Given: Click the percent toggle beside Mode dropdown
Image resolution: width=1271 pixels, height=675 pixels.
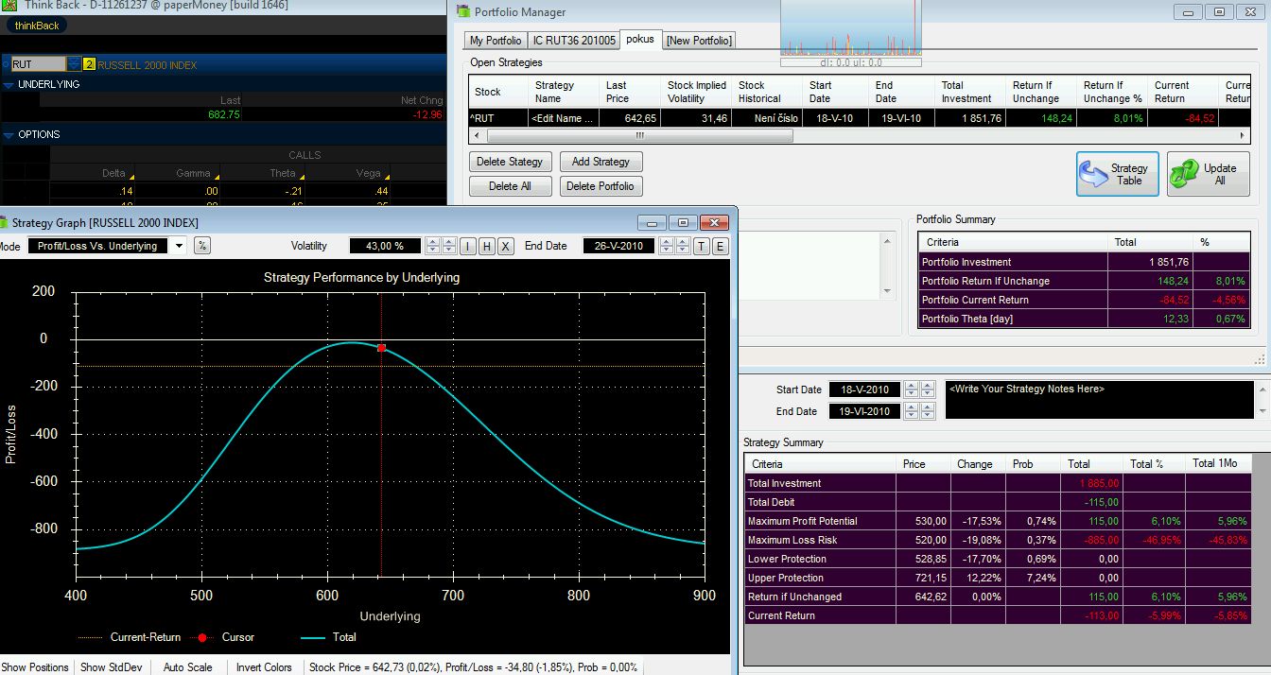Looking at the screenshot, I should (x=202, y=246).
